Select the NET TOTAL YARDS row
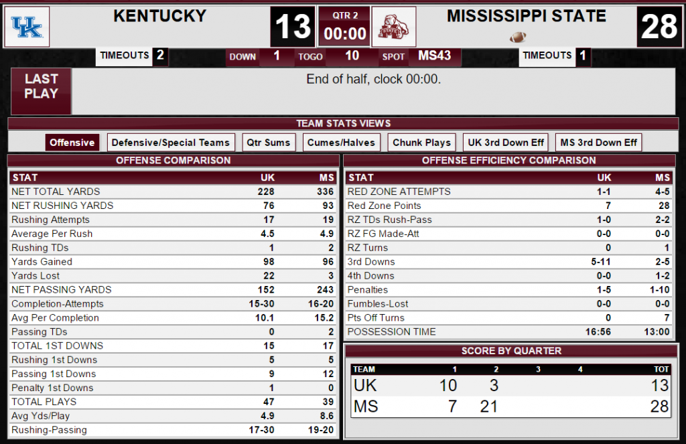The image size is (686, 444). coord(174,192)
